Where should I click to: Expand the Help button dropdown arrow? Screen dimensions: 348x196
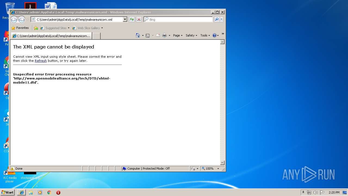coord(218,35)
